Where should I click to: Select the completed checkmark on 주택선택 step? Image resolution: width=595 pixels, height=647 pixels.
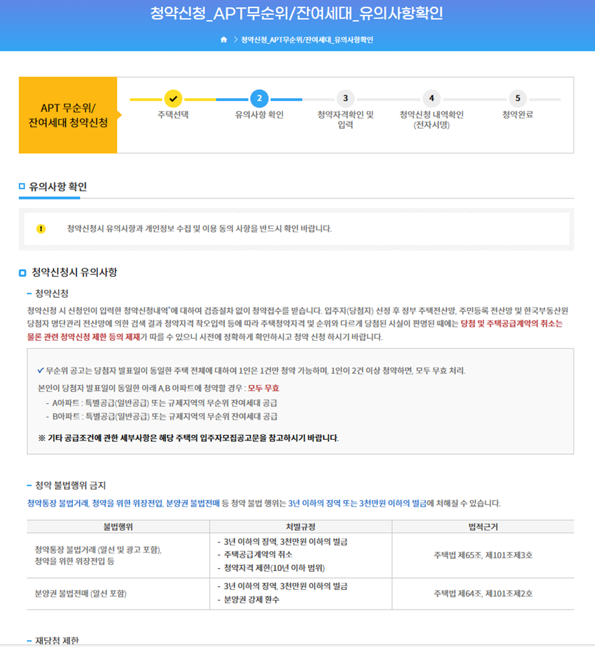pyautogui.click(x=174, y=99)
